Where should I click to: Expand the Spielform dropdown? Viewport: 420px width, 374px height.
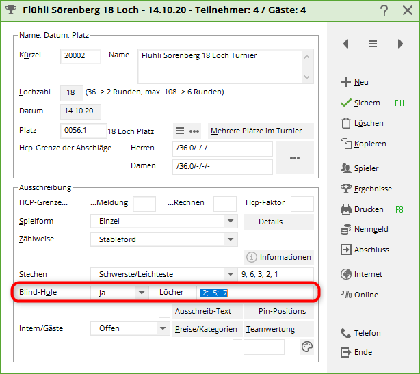(x=230, y=222)
